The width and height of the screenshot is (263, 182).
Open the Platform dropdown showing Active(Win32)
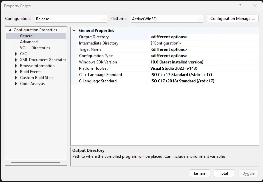coord(167,19)
